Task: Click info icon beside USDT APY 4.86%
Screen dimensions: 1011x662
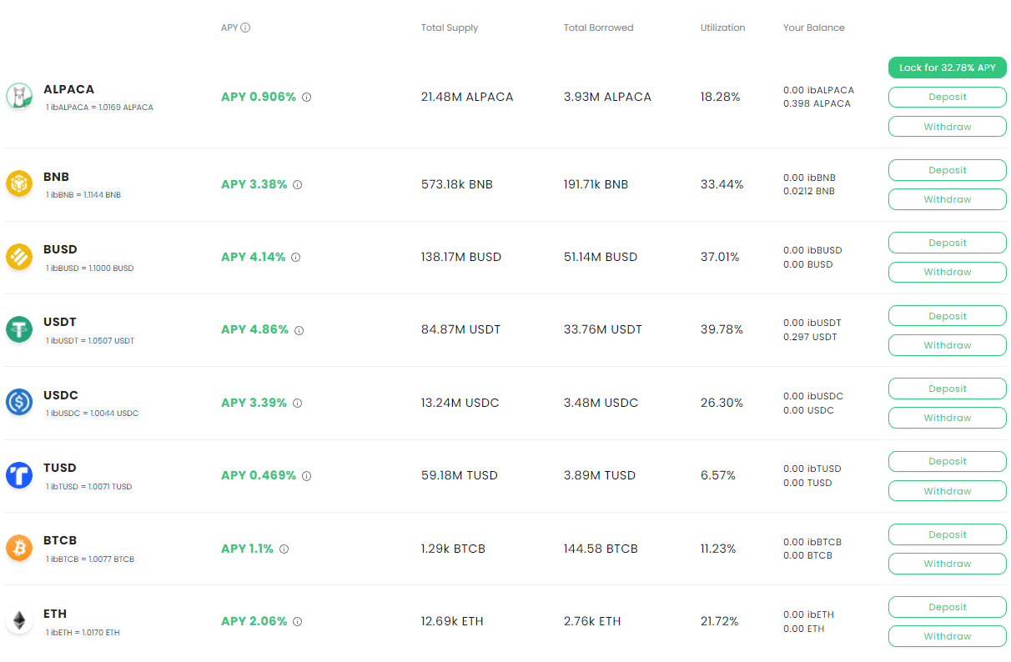Action: tap(299, 330)
